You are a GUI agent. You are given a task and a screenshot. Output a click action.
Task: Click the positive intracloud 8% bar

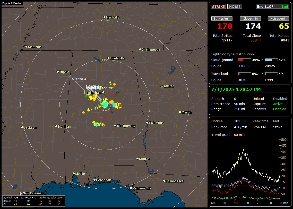pos(245,74)
